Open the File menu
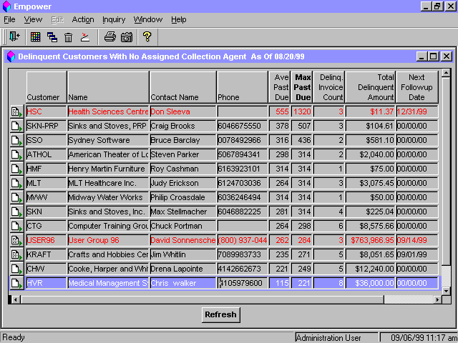 pos(9,19)
